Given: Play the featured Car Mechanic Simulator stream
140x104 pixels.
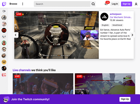Looking at the screenshot, I should click(x=57, y=35).
